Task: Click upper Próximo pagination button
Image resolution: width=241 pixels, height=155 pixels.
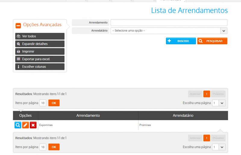Action: click(x=218, y=94)
